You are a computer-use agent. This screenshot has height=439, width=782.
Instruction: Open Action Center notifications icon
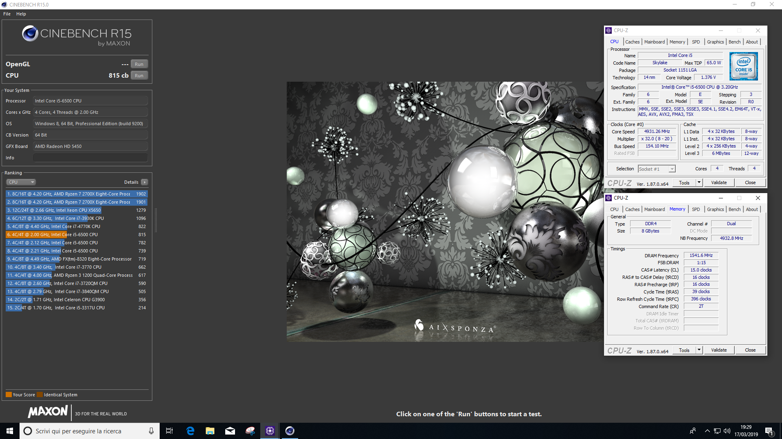(769, 431)
